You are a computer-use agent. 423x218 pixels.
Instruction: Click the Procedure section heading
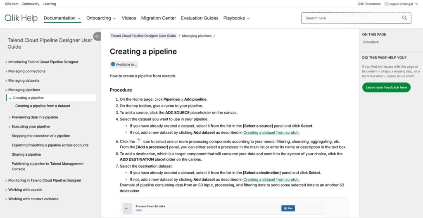pos(121,90)
